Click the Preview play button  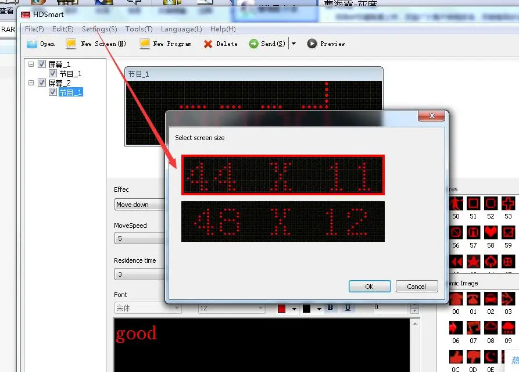point(312,44)
